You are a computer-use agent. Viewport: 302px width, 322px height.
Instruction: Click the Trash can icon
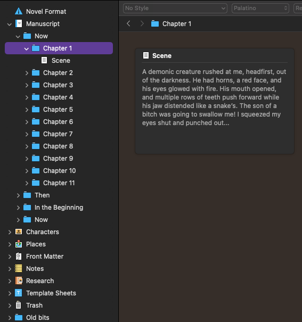(x=19, y=305)
